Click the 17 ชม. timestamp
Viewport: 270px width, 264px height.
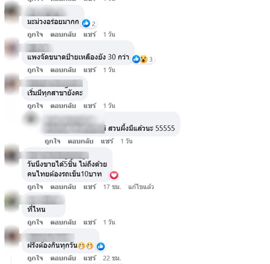tap(112, 187)
